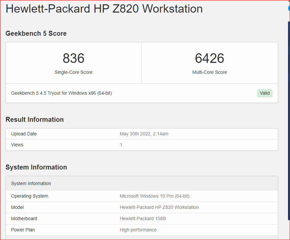Click the Multi-Core Score label
The image size is (290, 240).
209,72
